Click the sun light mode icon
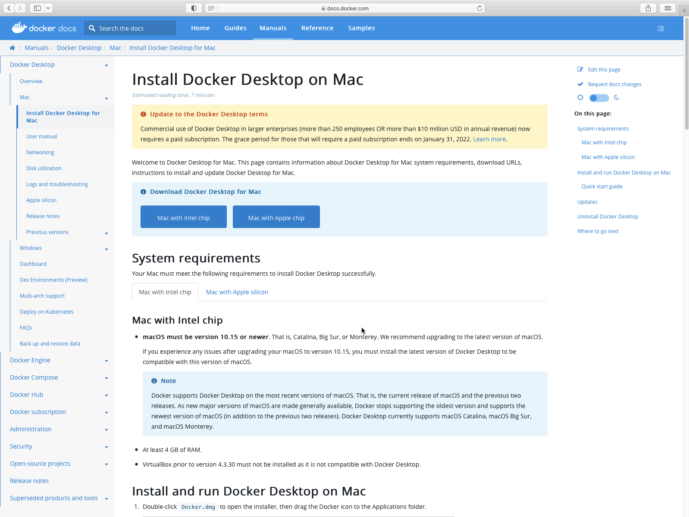 [580, 98]
